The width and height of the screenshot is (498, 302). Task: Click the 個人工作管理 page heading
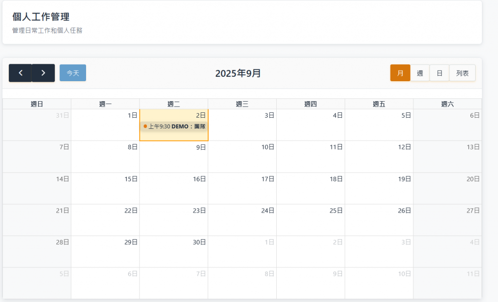[x=41, y=17]
